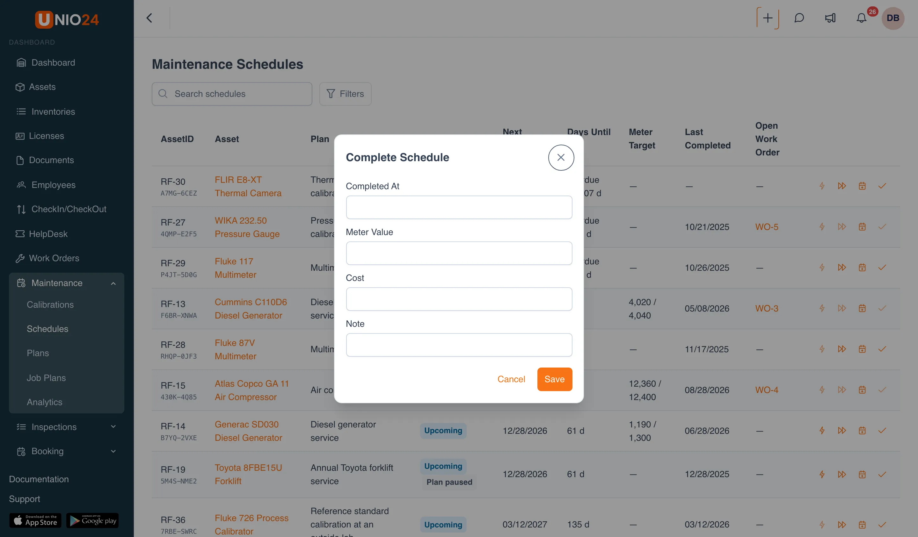Click the skip-forward icon for RF-29
Viewport: 918px width, 537px height.
[841, 268]
